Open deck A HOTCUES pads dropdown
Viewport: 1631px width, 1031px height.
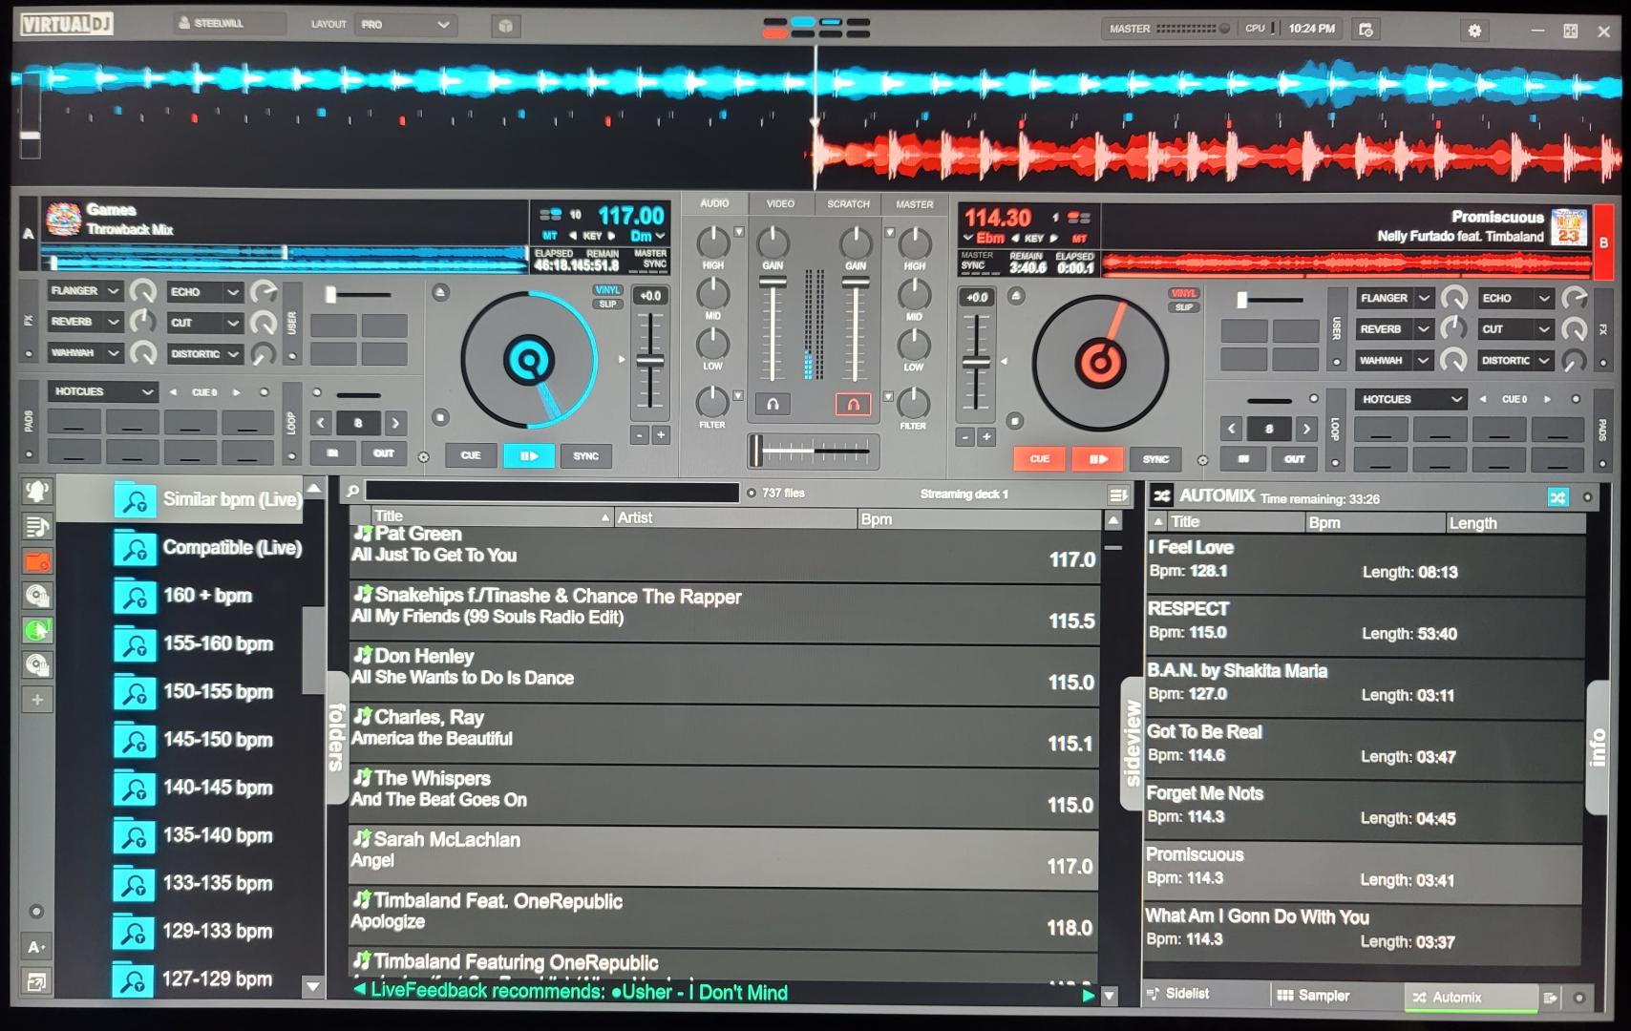click(x=102, y=391)
